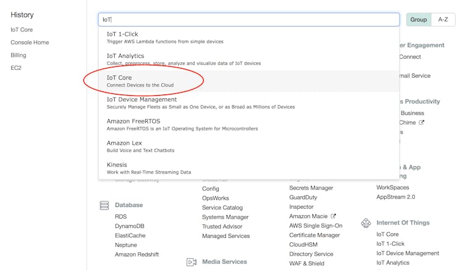The height and width of the screenshot is (270, 457).
Task: Select IoT Analytics from search results
Action: [x=249, y=59]
